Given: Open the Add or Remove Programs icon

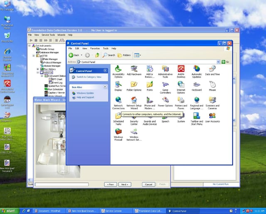Looking at the screenshot, I should 150,72.
